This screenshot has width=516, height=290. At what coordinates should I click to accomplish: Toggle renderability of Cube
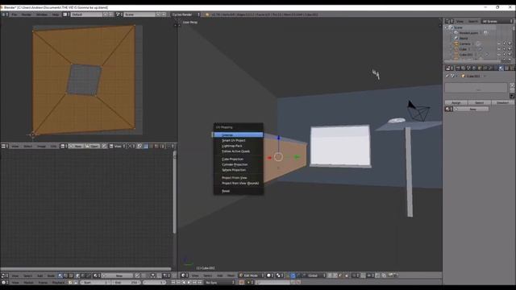tap(510, 49)
